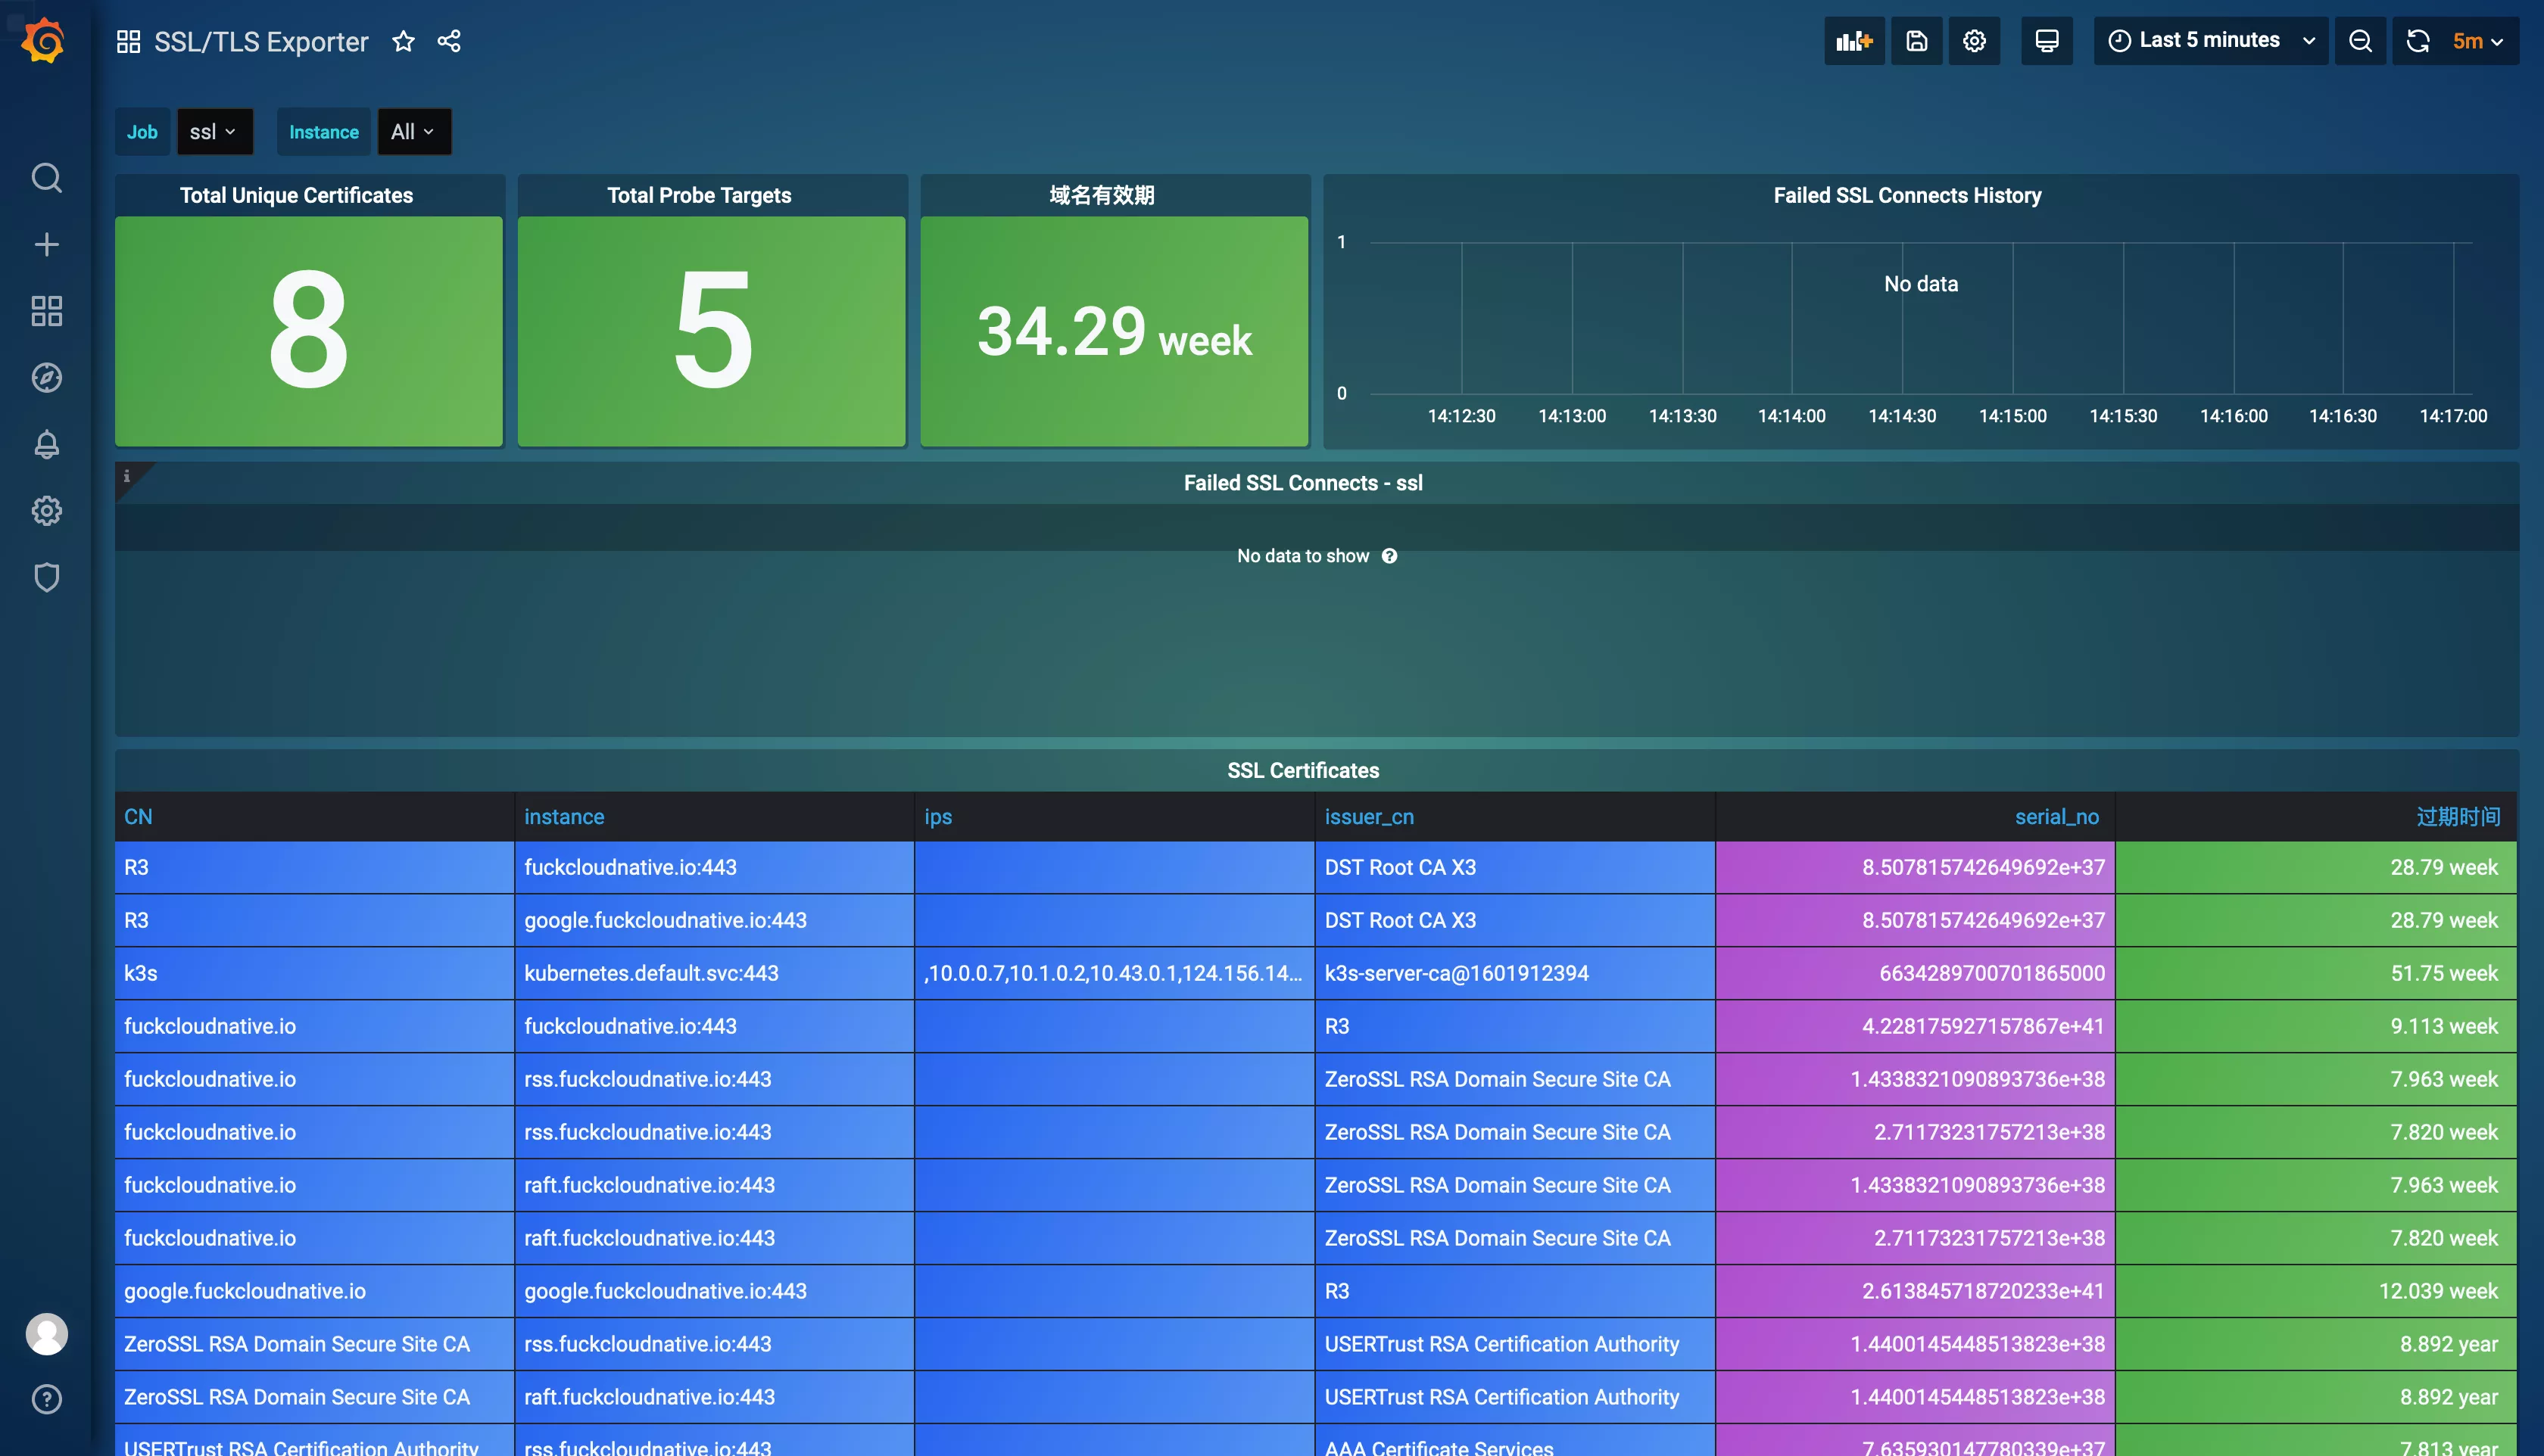2544x1456 pixels.
Task: Open the 5m refresh interval dropdown
Action: coord(2478,41)
